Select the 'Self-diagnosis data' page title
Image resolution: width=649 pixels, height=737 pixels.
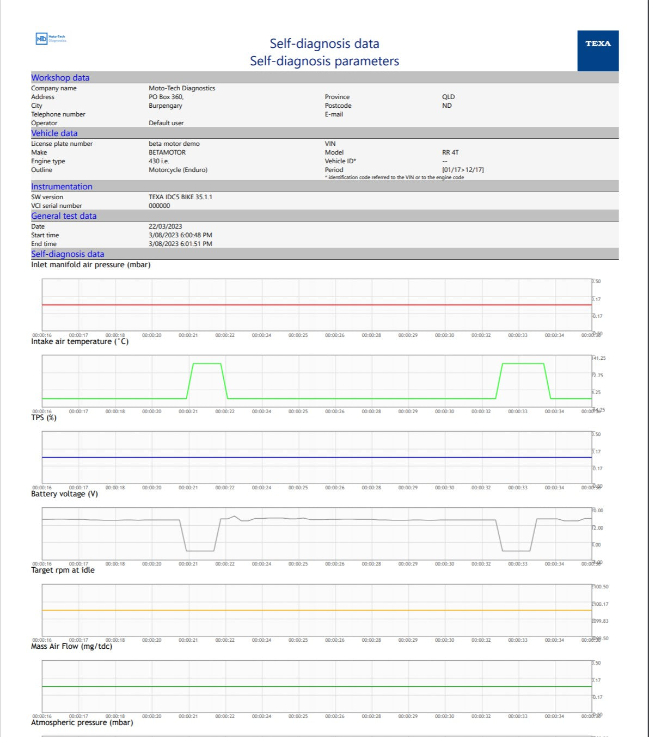tap(324, 44)
